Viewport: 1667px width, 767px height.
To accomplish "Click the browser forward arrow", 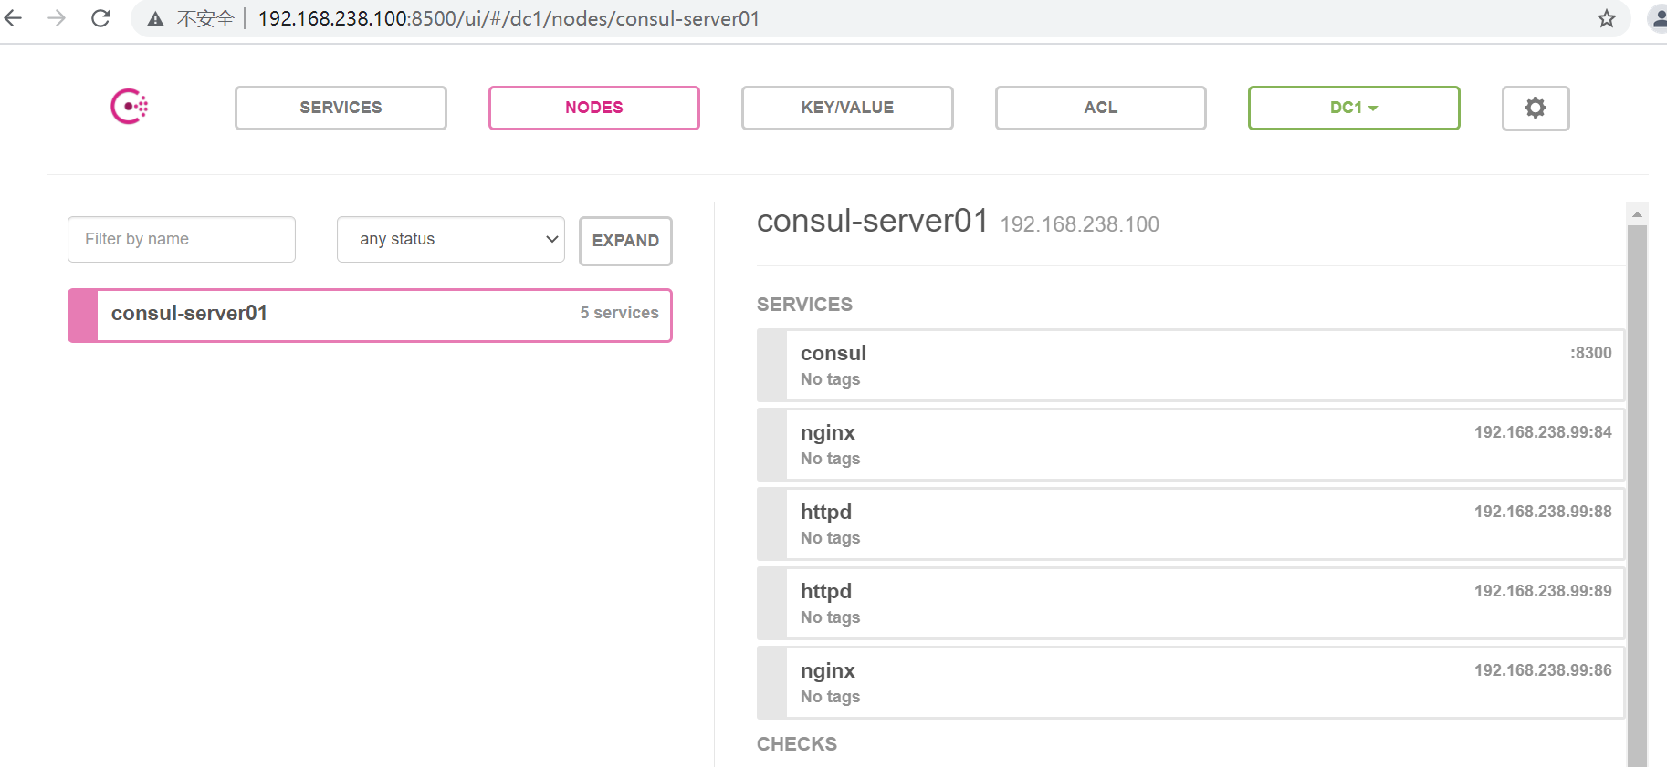I will (57, 18).
